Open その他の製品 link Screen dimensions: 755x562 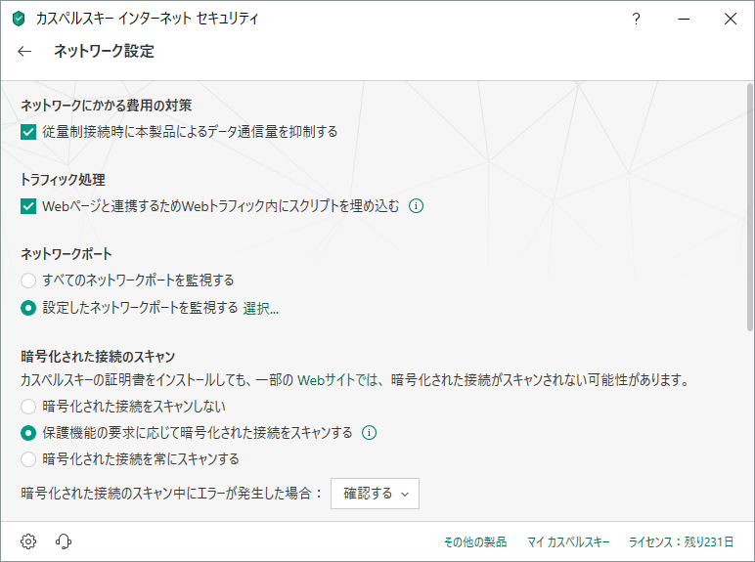point(474,541)
